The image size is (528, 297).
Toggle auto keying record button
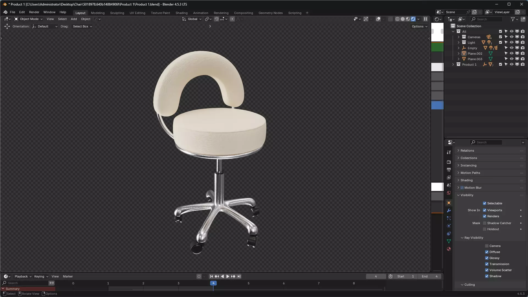[x=199, y=276]
